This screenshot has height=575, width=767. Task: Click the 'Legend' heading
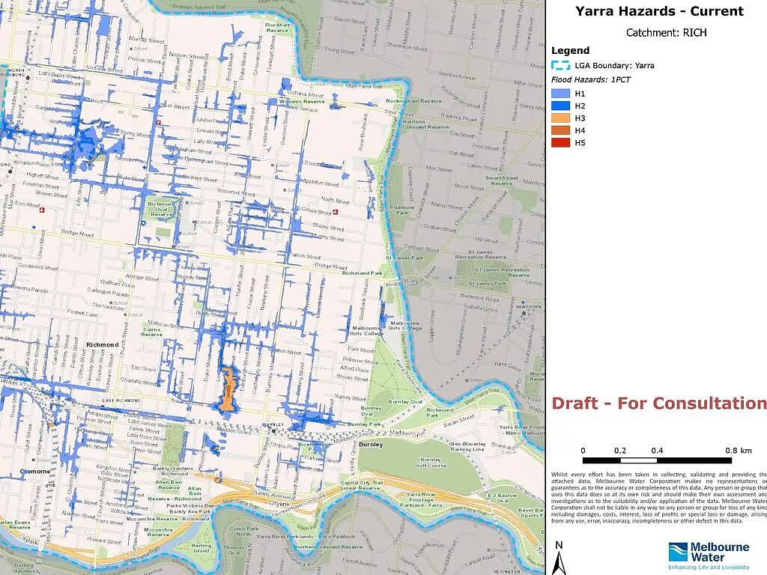tap(570, 50)
